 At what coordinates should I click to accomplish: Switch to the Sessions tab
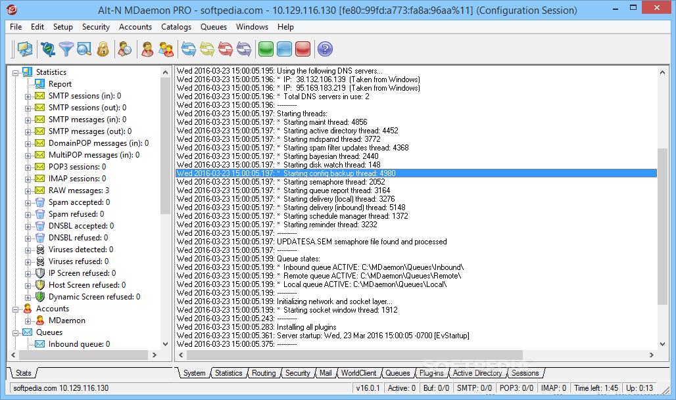525,373
